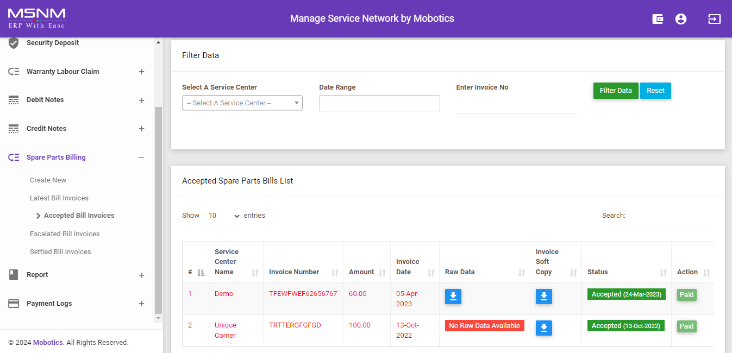Open the Select A Service Center dropdown
Image resolution: width=732 pixels, height=353 pixels.
(242, 103)
